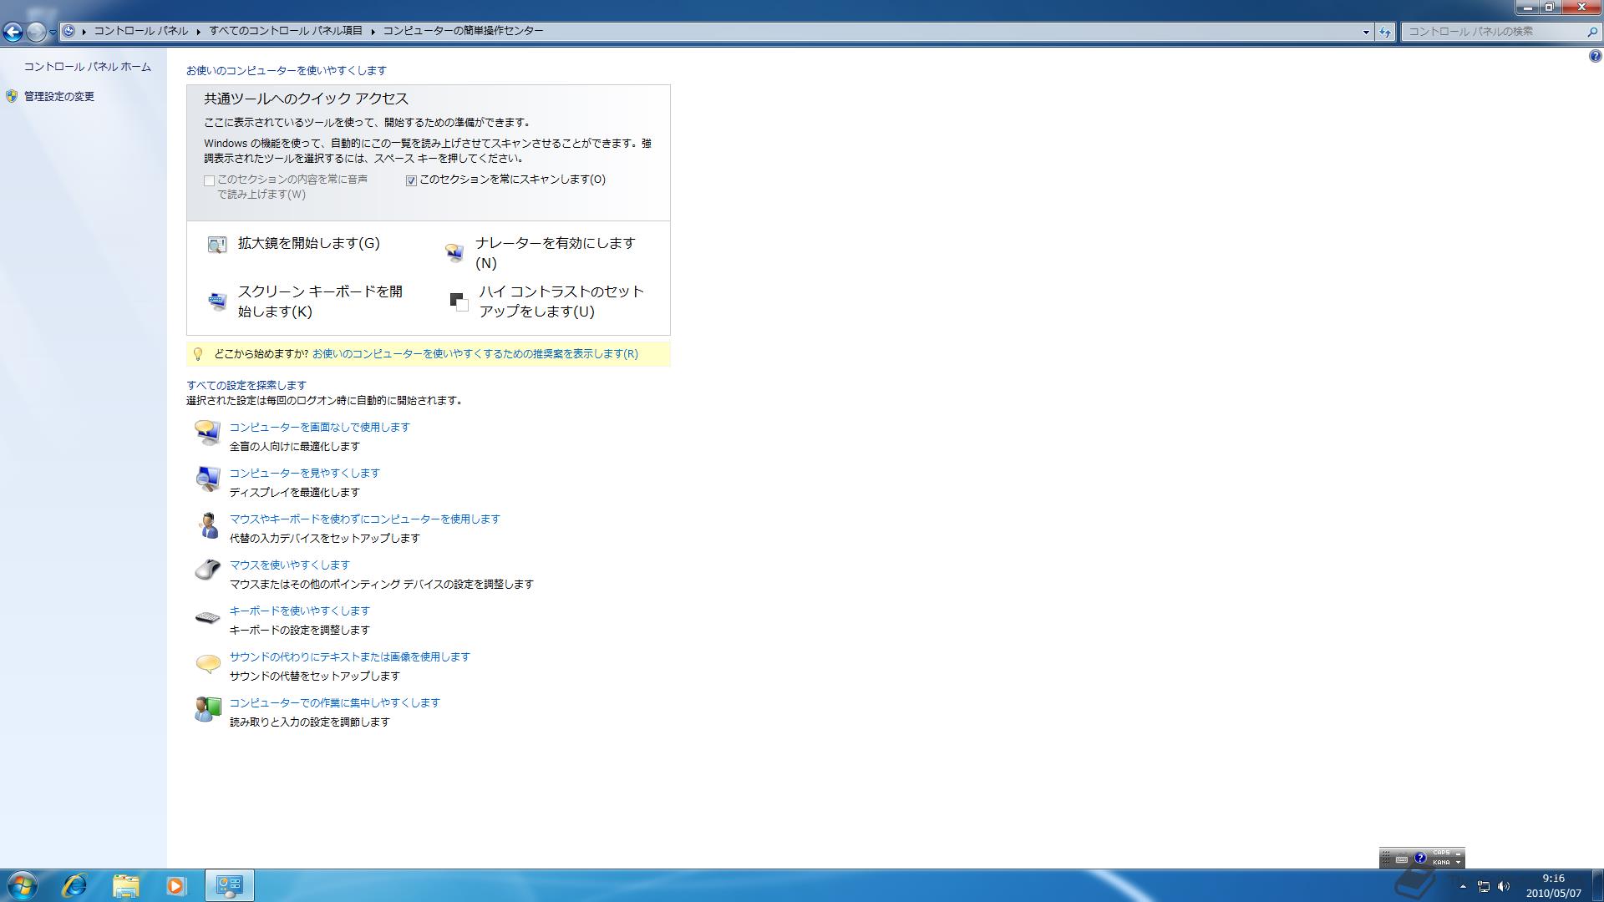Click the 'make computer easier to see' icon
The image size is (1604, 902).
point(207,479)
